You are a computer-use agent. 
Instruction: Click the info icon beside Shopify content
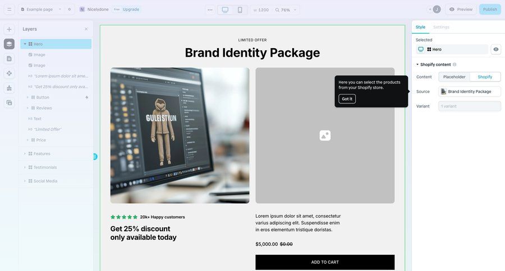point(454,64)
